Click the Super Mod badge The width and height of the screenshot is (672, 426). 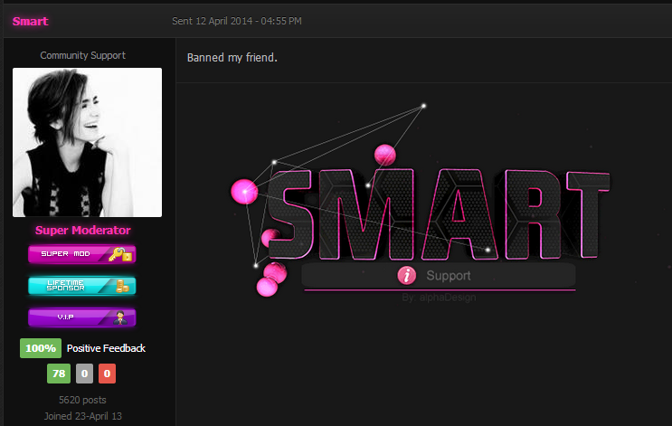(x=82, y=254)
